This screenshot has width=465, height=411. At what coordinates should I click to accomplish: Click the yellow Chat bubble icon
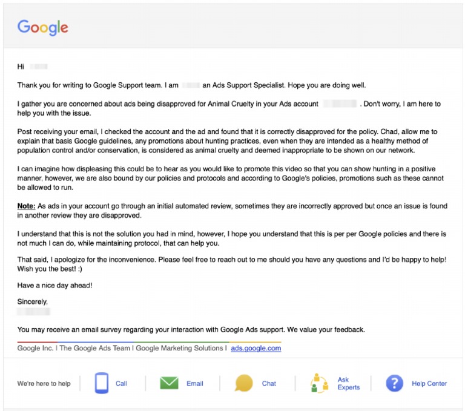pyautogui.click(x=244, y=383)
